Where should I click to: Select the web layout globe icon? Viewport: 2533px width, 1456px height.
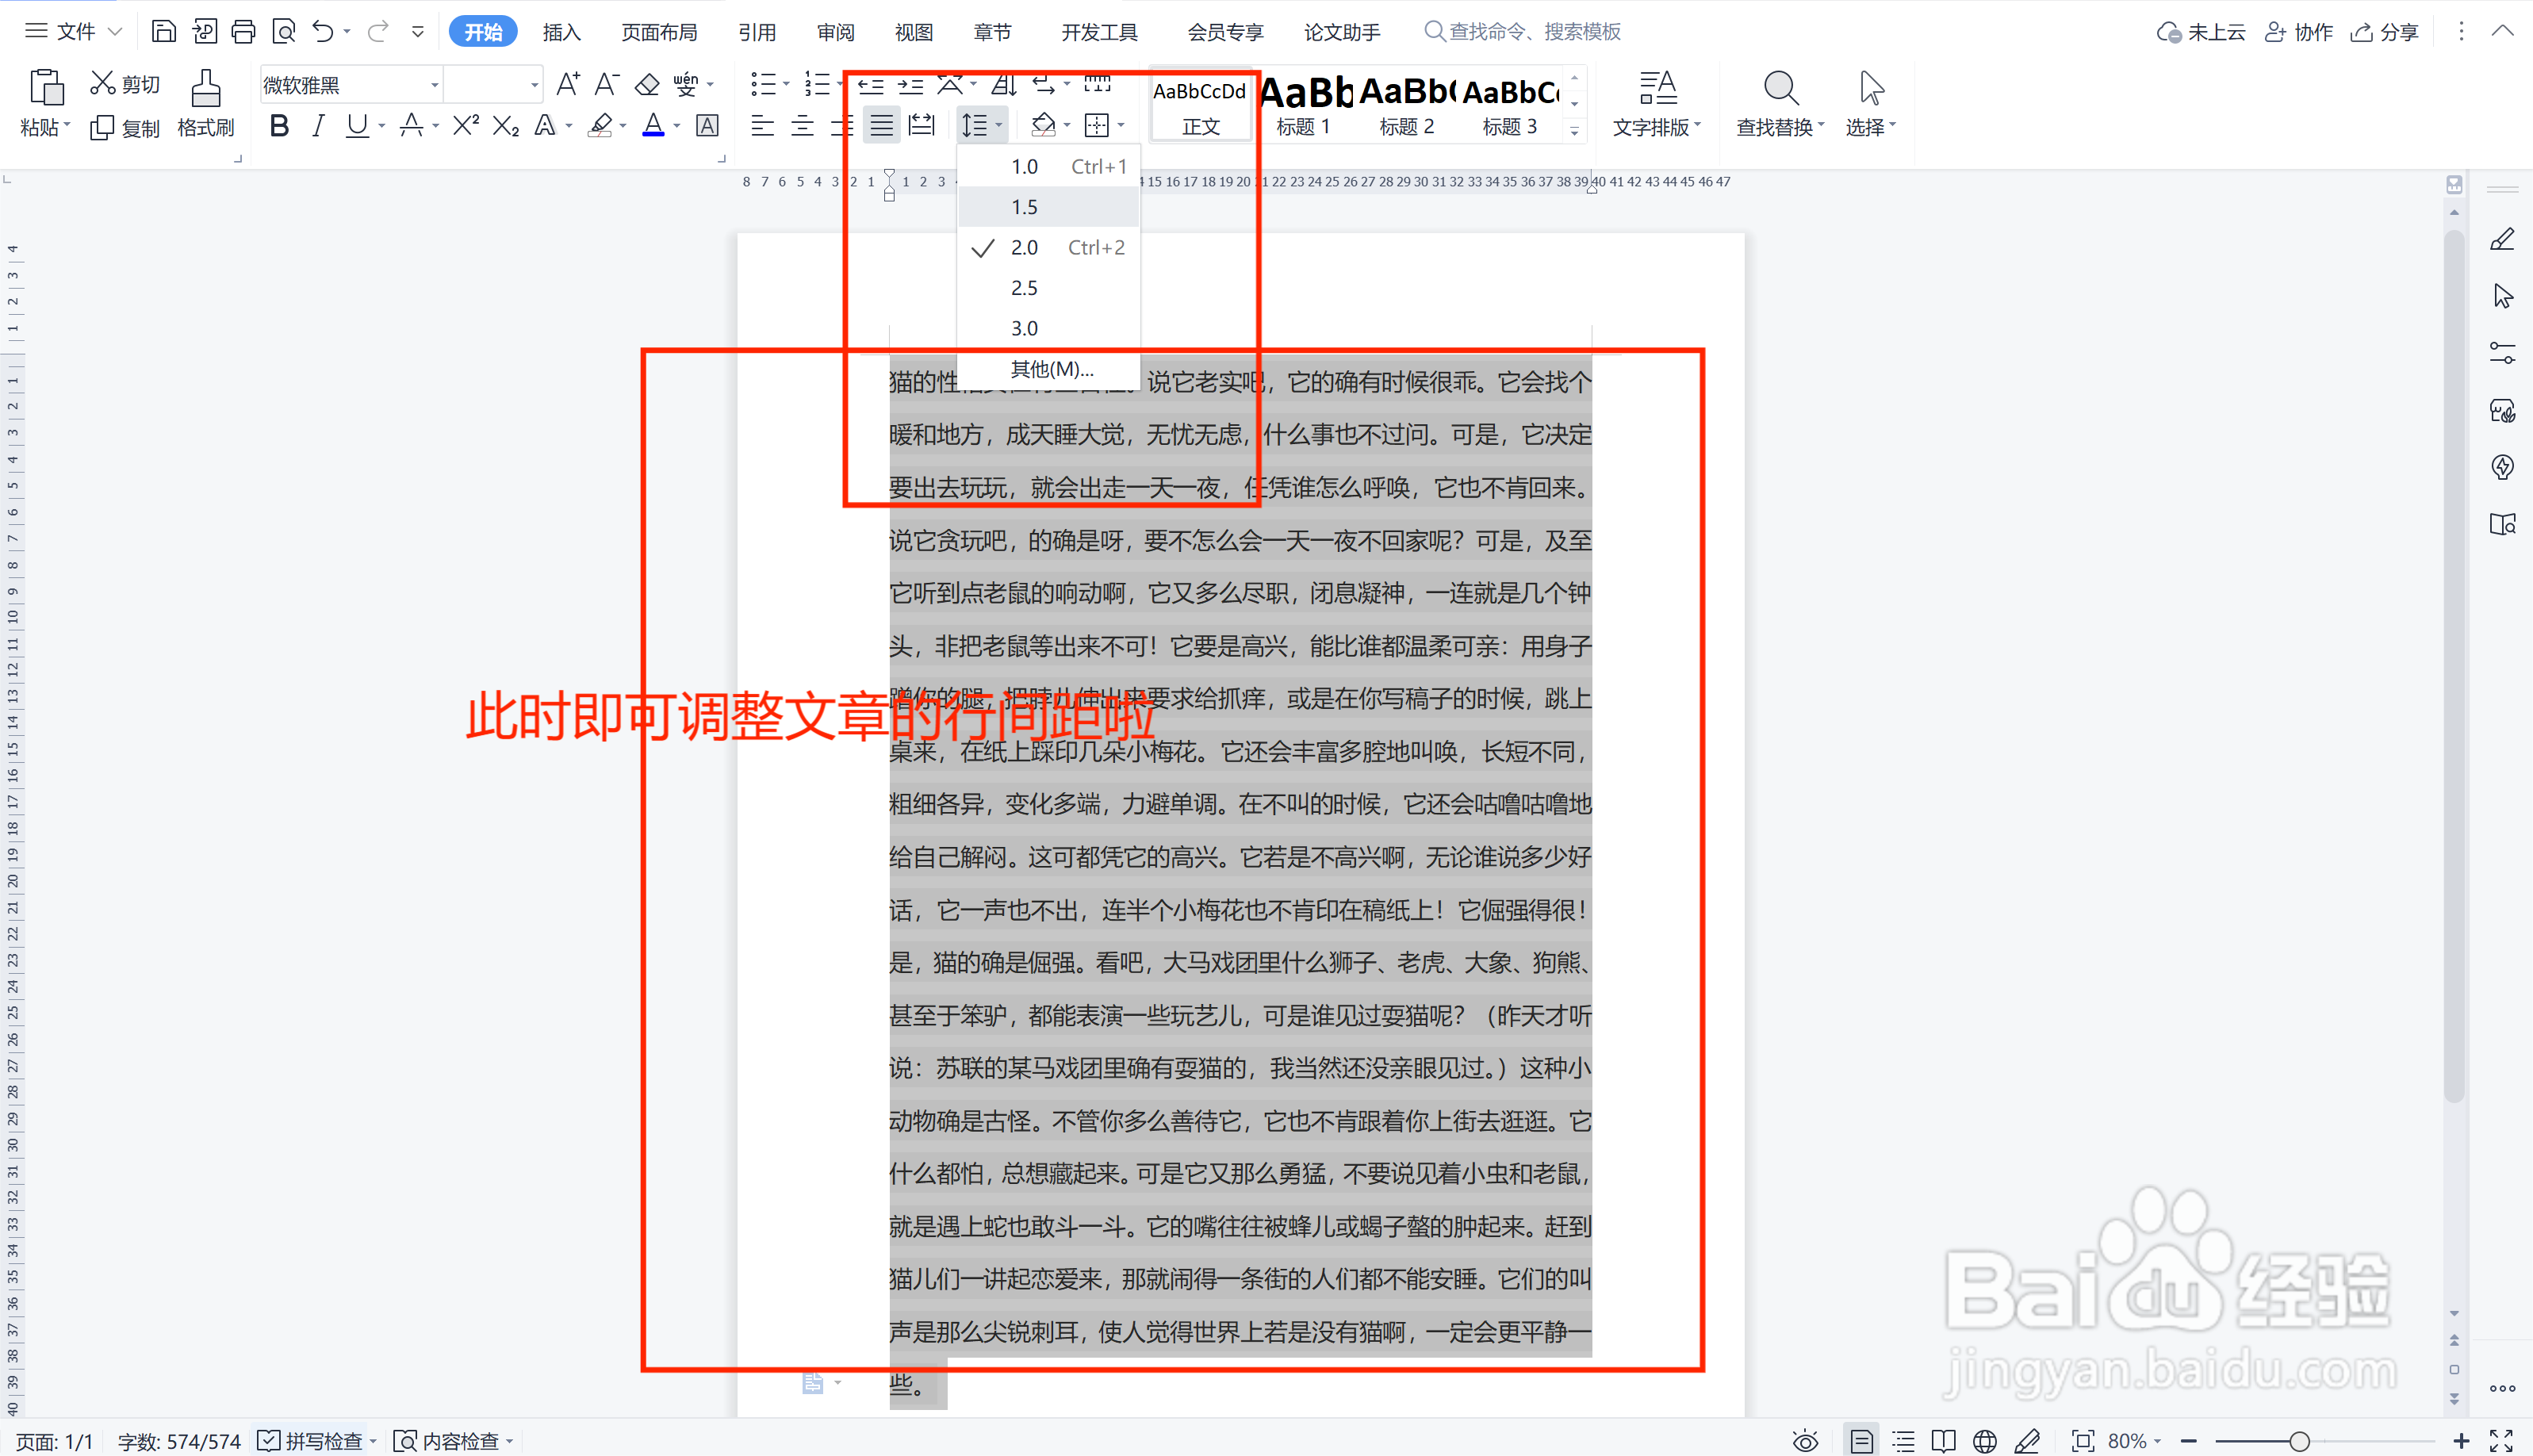(1984, 1440)
